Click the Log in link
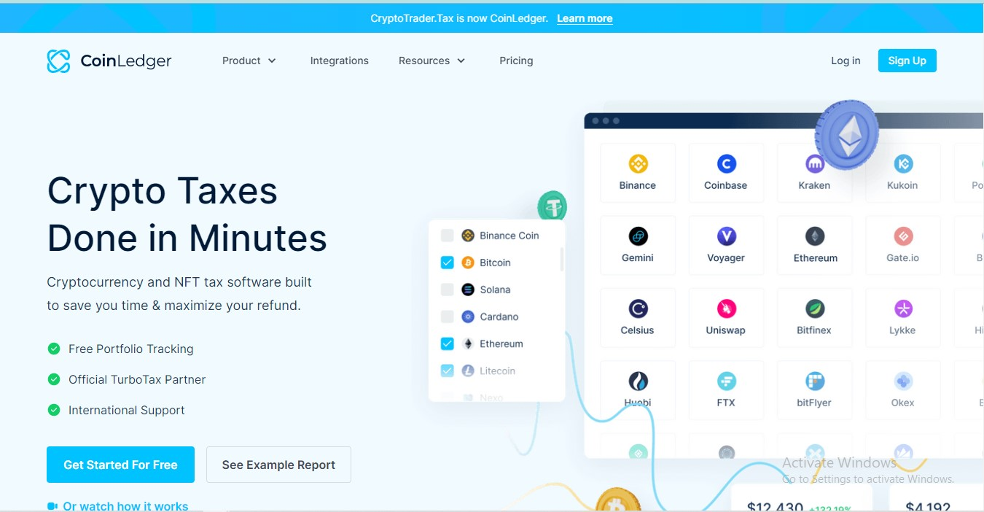 (846, 61)
